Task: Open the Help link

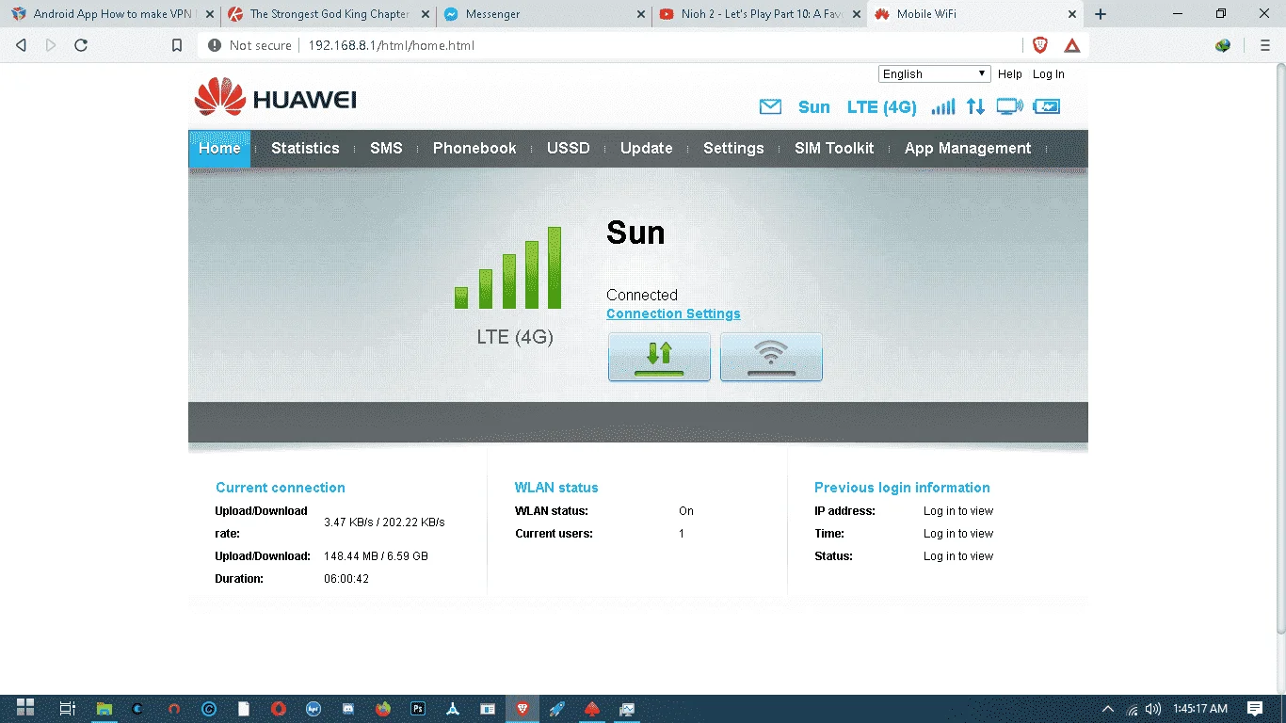Action: [x=1010, y=74]
